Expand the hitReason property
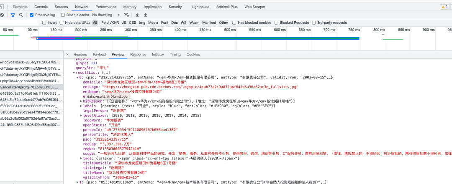 (x=81, y=101)
